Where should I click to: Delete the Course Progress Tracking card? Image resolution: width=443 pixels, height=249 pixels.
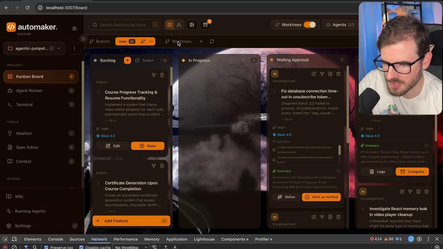162,75
